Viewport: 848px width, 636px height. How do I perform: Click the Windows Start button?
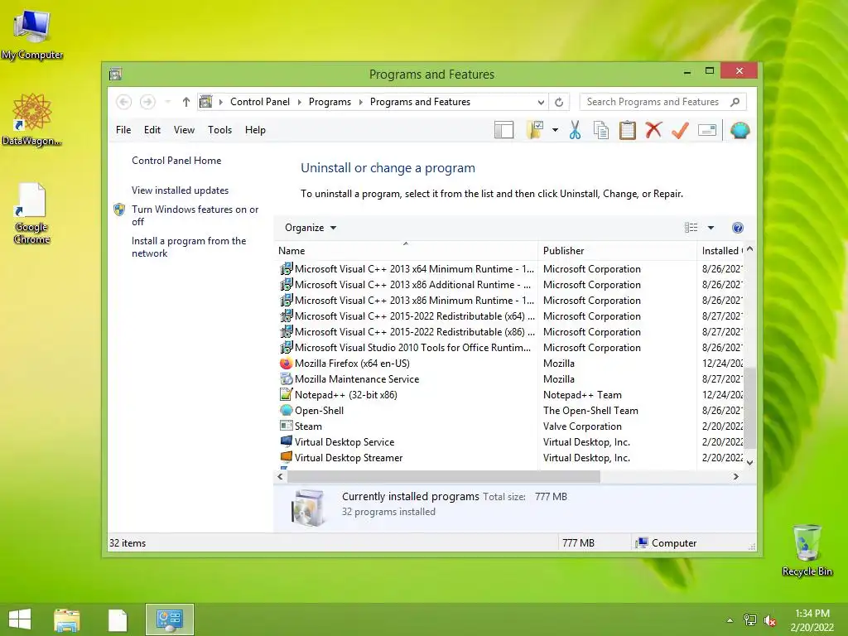[20, 619]
